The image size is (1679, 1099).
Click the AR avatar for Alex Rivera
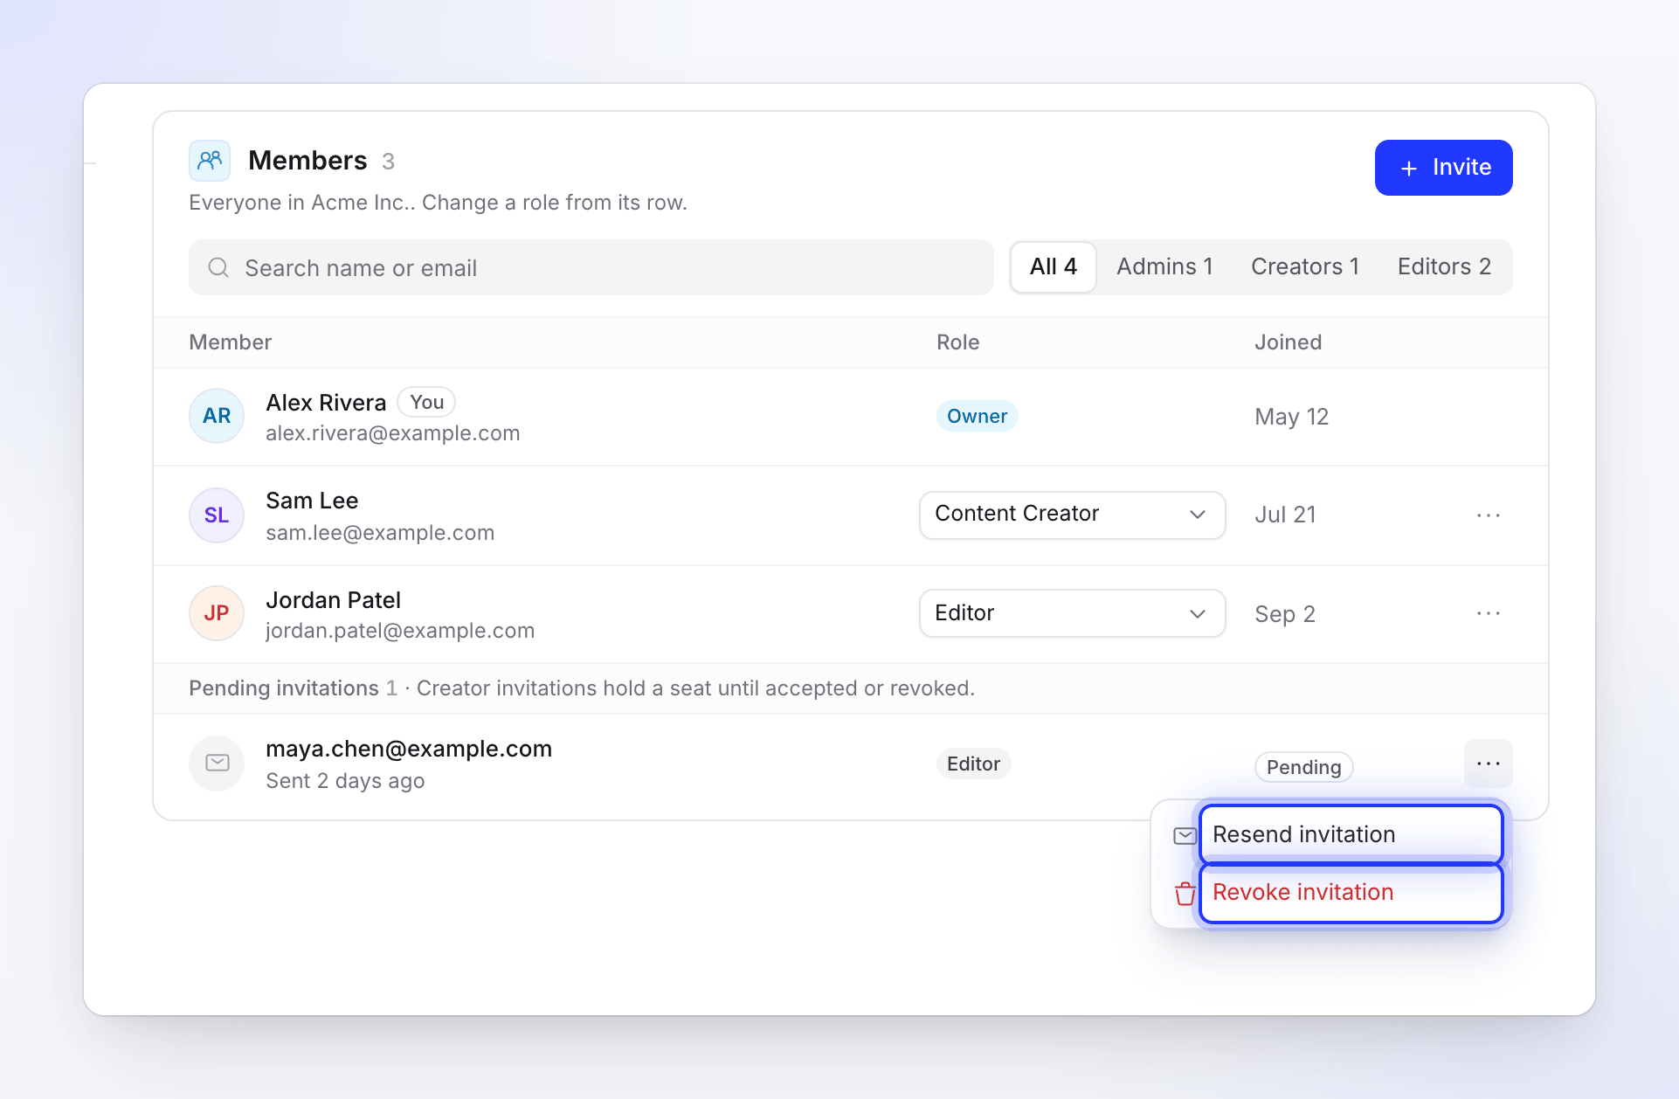click(217, 416)
